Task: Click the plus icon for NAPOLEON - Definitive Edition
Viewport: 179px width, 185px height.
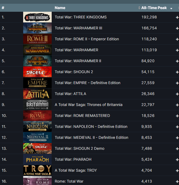Action: (177, 127)
